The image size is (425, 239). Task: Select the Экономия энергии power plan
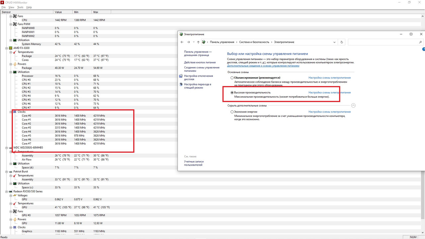232,112
